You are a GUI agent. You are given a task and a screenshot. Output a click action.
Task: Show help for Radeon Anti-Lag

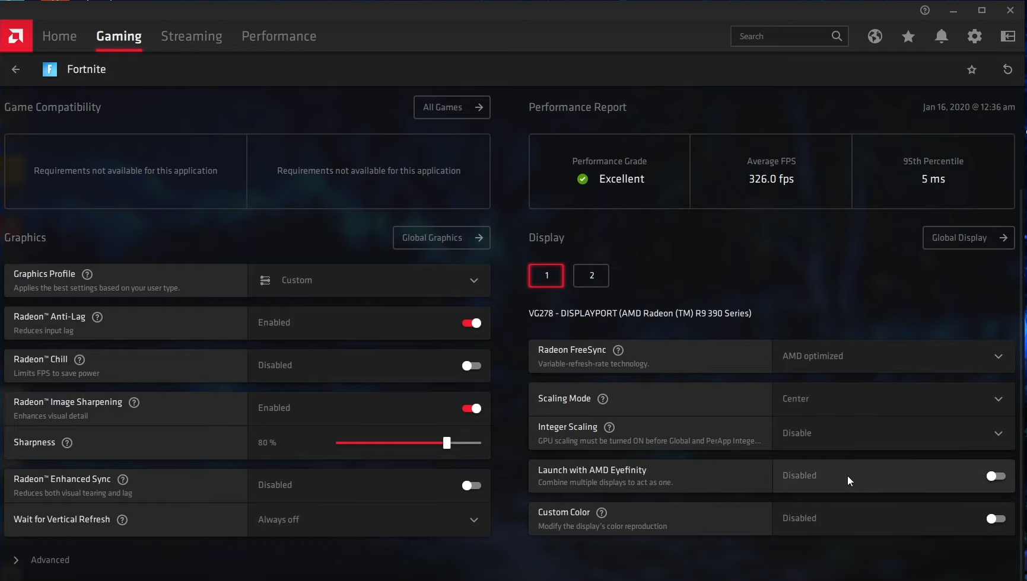[97, 317]
